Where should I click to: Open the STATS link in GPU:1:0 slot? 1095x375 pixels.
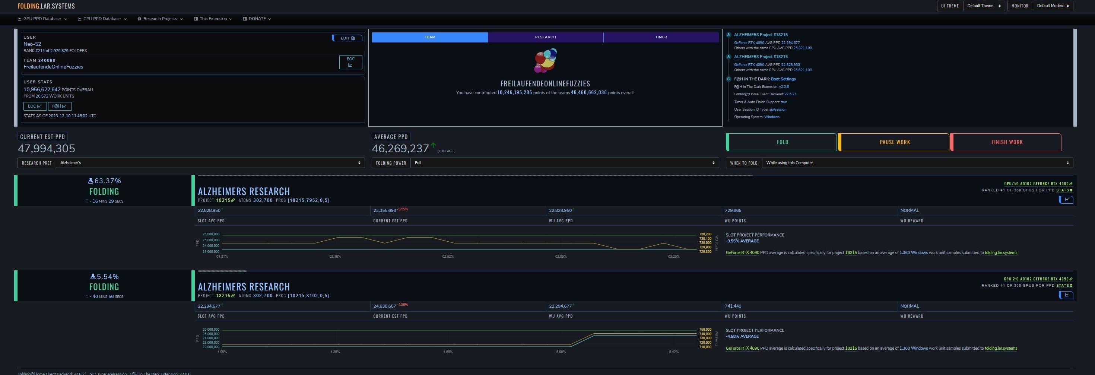tap(1064, 190)
